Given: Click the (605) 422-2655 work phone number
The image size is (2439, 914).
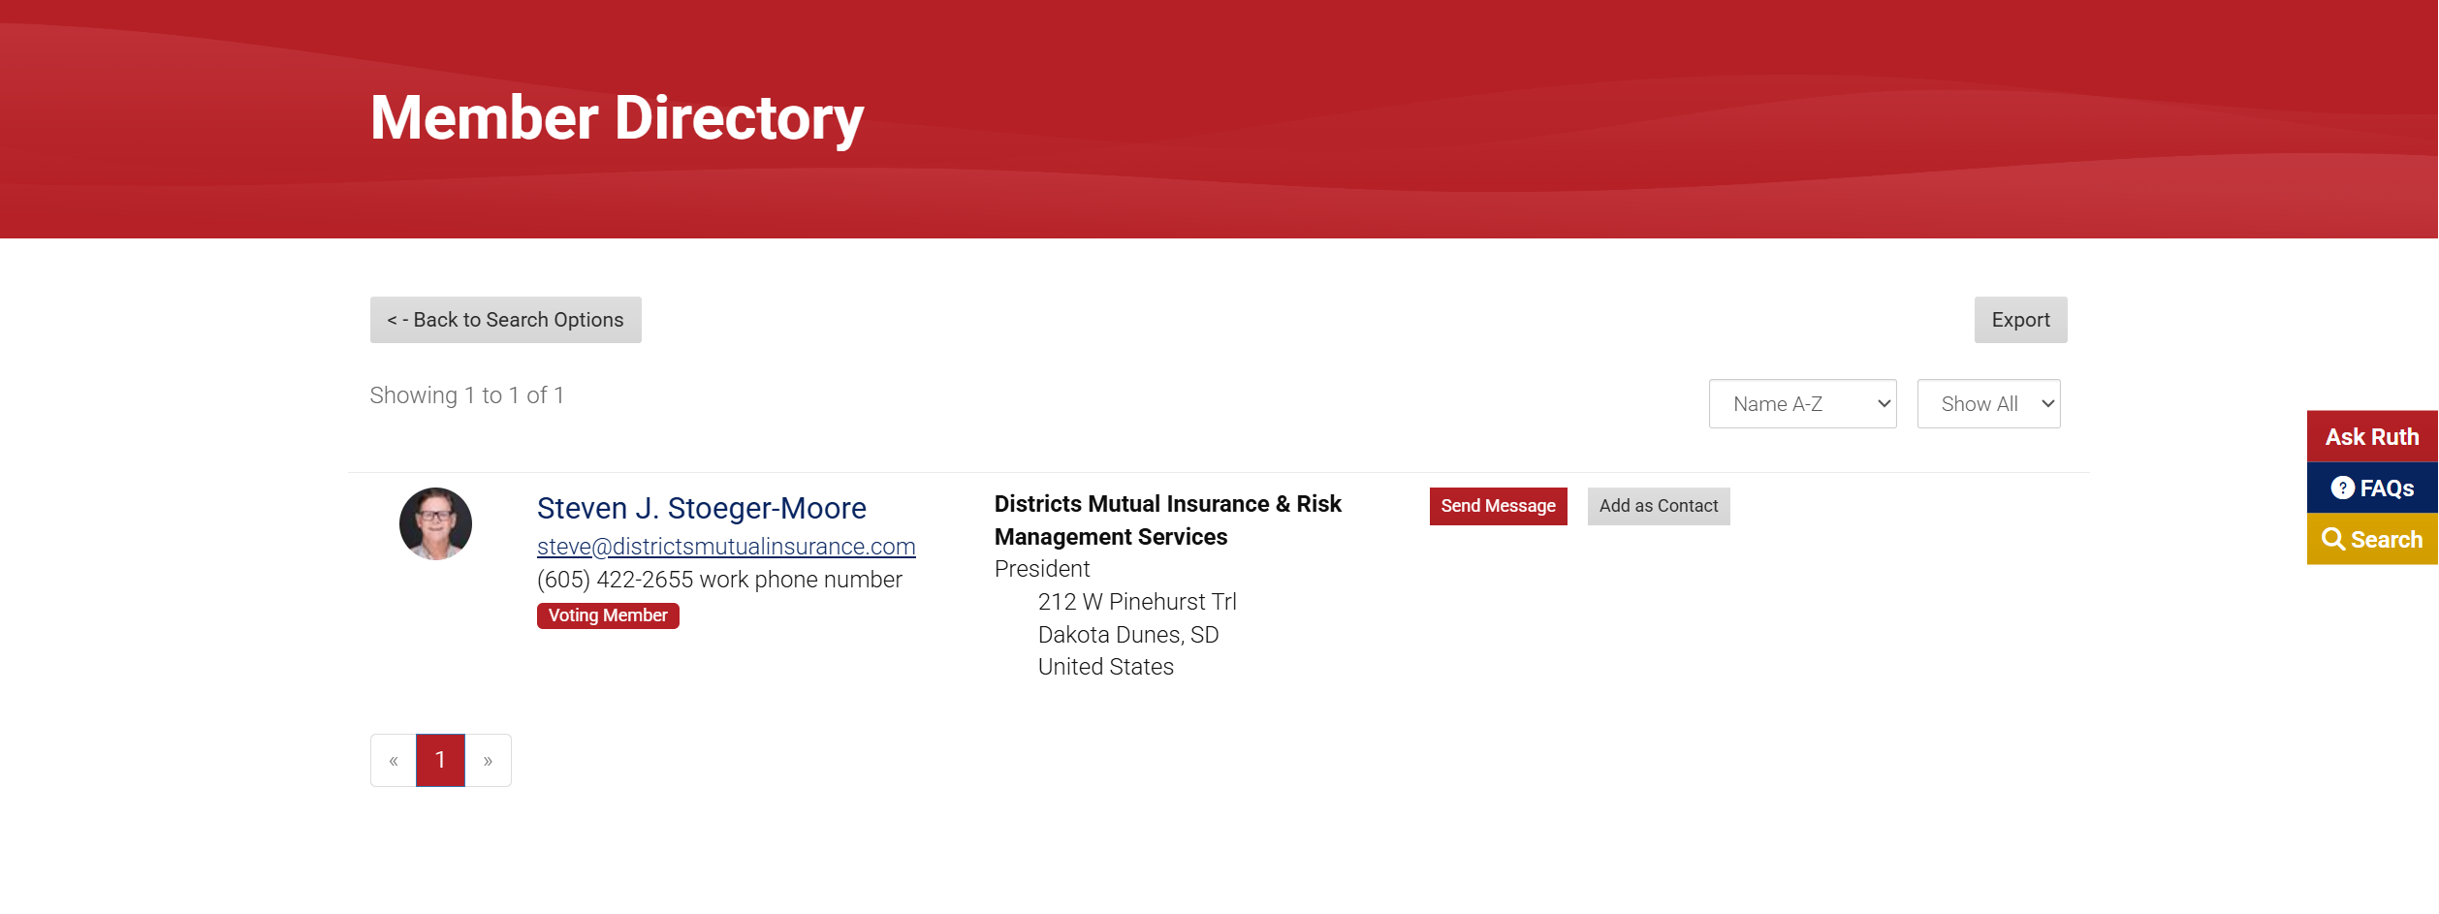Looking at the screenshot, I should click(615, 580).
